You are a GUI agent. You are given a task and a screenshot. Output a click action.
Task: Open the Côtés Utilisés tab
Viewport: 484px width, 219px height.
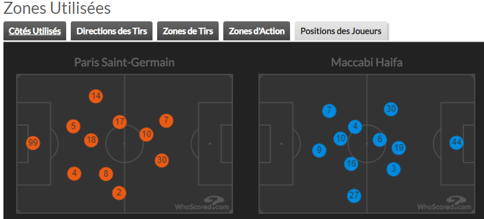(35, 31)
